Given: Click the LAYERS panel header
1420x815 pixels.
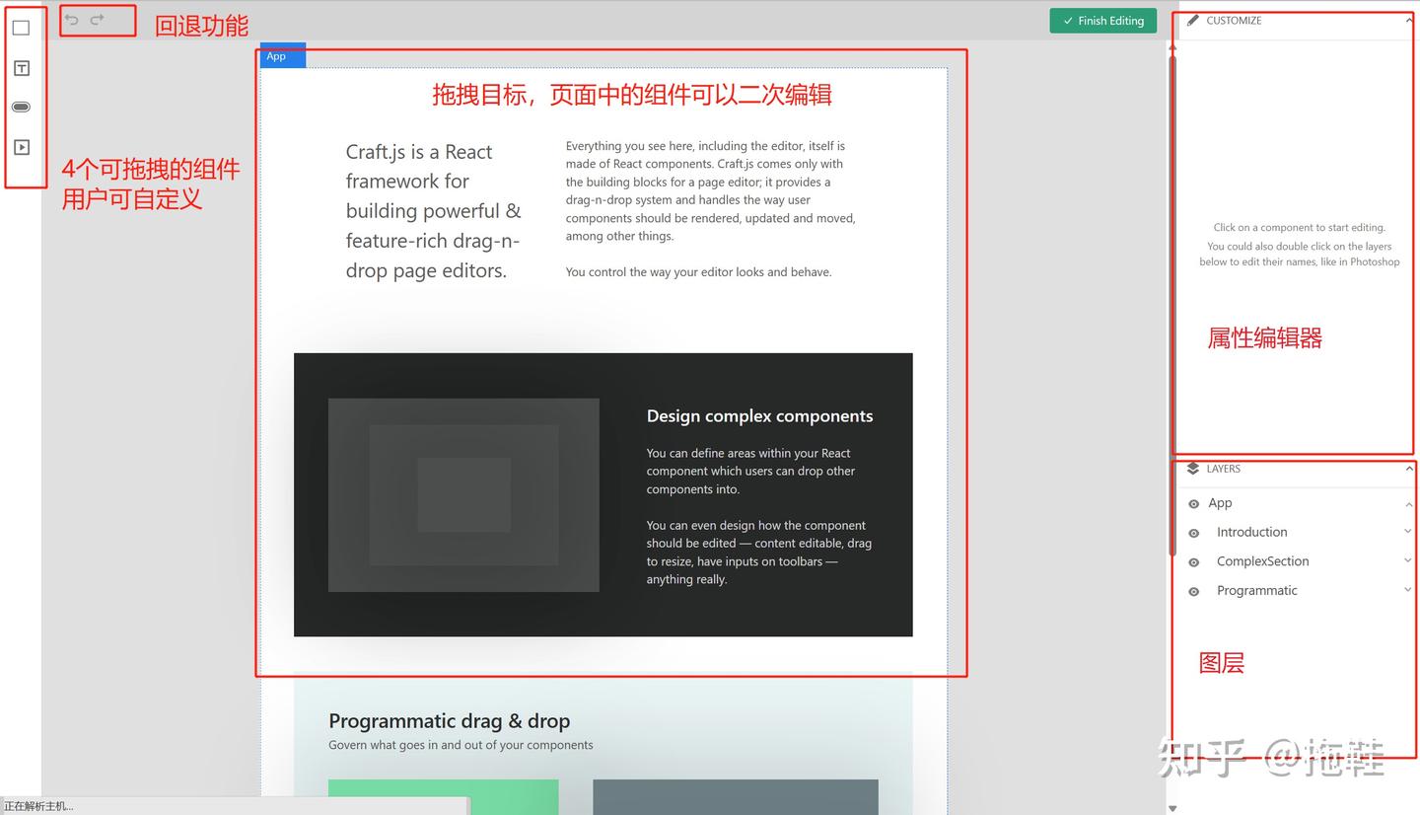Looking at the screenshot, I should pyautogui.click(x=1223, y=468).
